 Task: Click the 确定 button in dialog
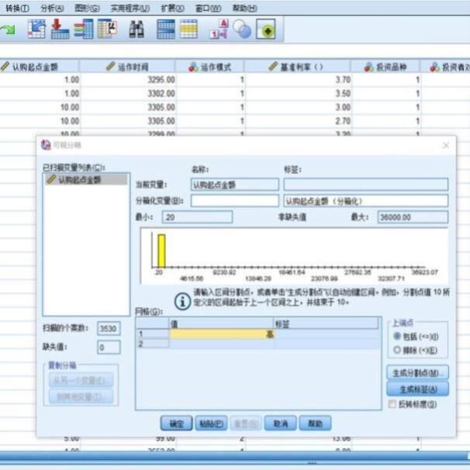(176, 423)
